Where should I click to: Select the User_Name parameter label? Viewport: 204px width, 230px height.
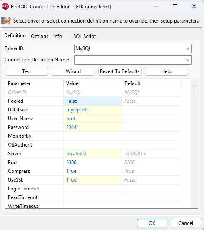[x=20, y=119]
